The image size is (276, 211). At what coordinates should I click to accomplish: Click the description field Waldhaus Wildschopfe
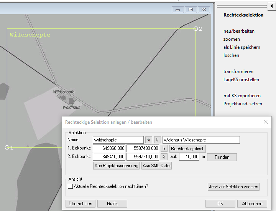201,140
